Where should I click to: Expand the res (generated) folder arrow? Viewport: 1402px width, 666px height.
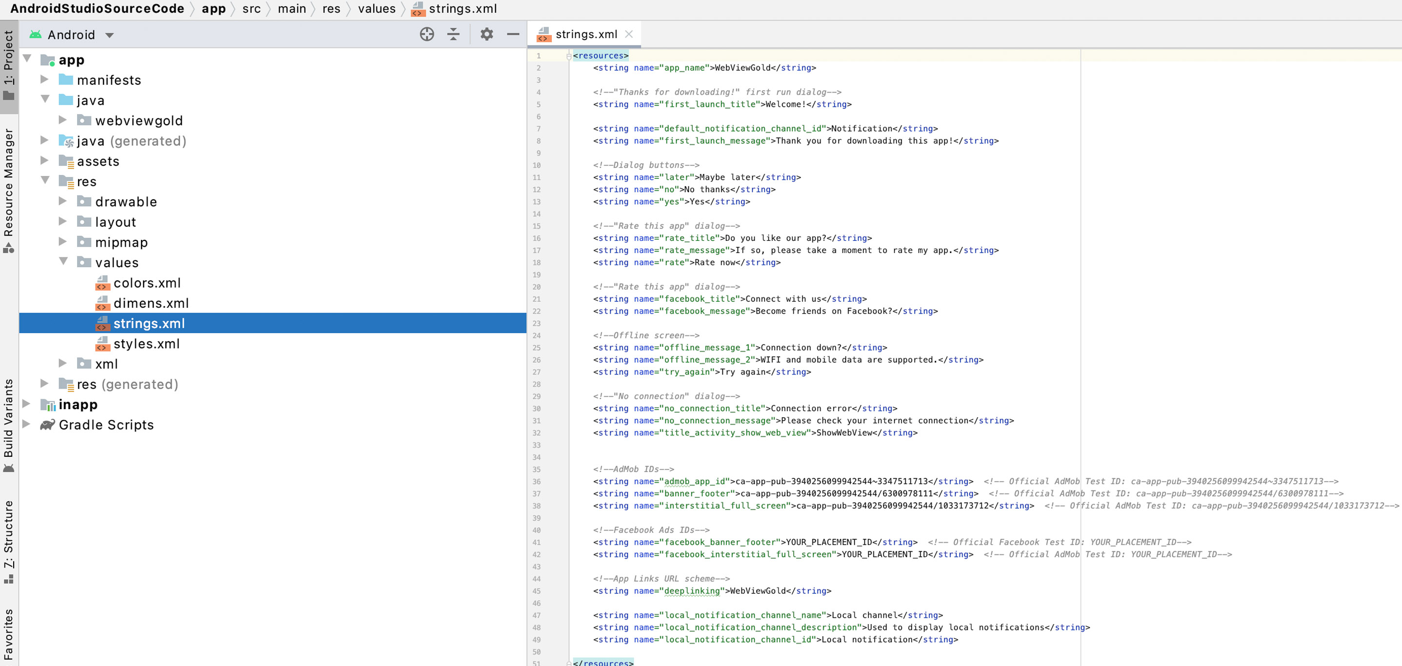pyautogui.click(x=45, y=384)
